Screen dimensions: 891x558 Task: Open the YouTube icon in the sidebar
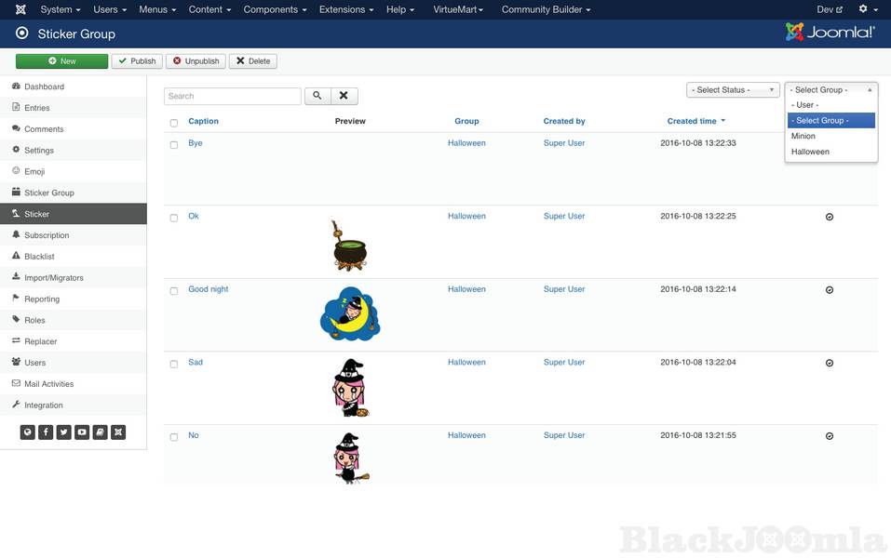coord(82,432)
